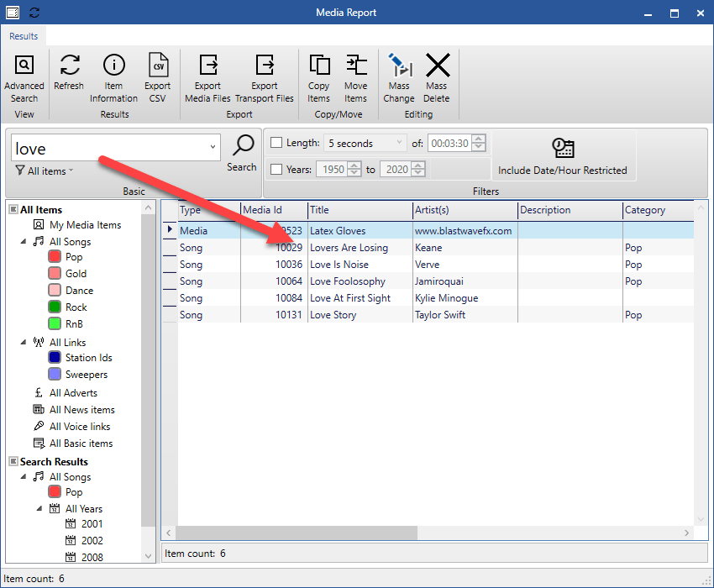The width and height of the screenshot is (714, 588).
Task: Click Export Transport Files
Action: pyautogui.click(x=264, y=79)
